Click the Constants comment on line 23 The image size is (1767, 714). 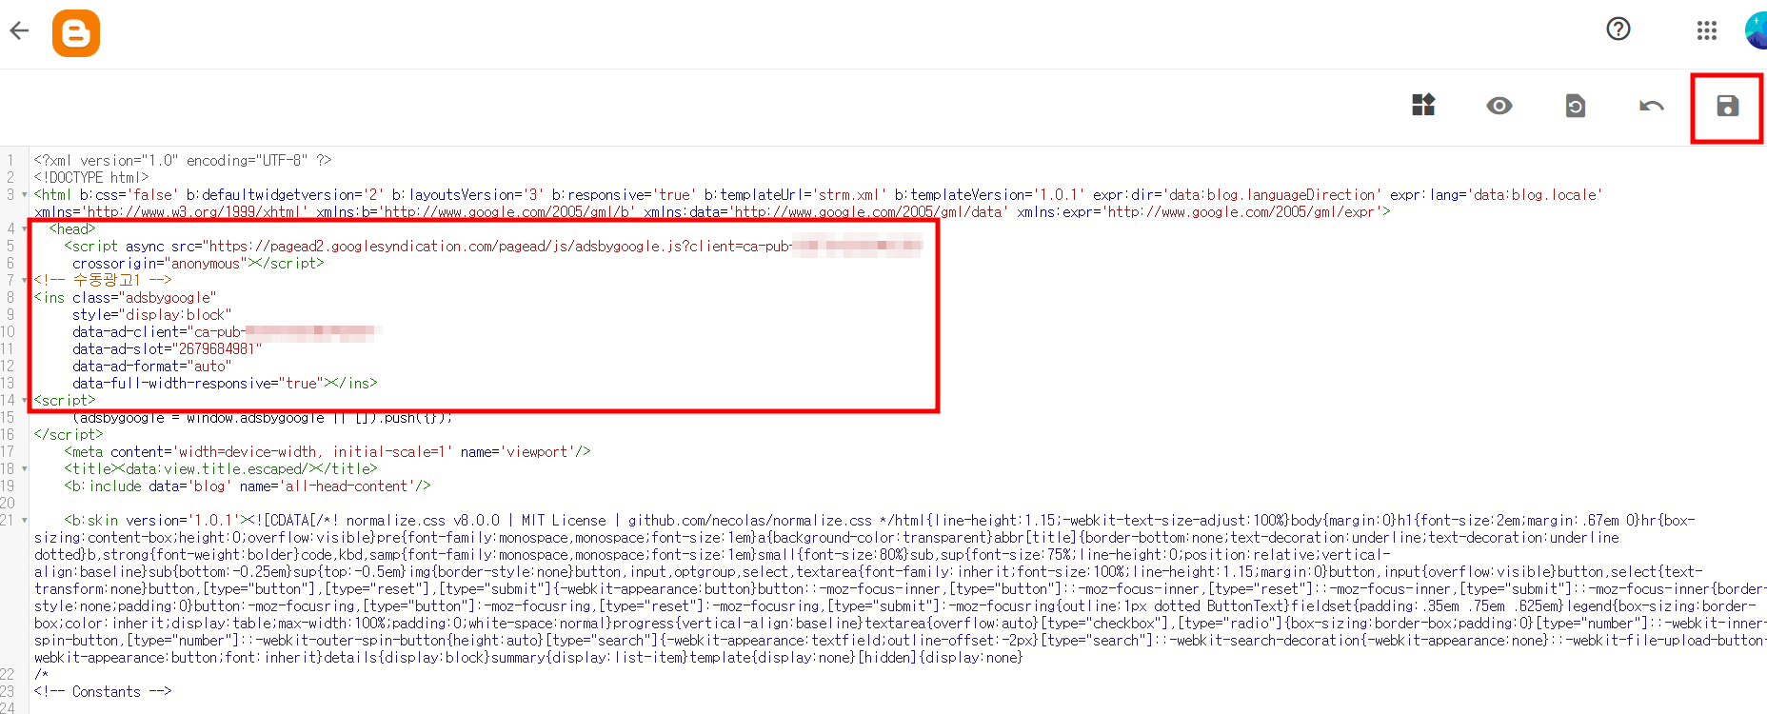(x=103, y=692)
